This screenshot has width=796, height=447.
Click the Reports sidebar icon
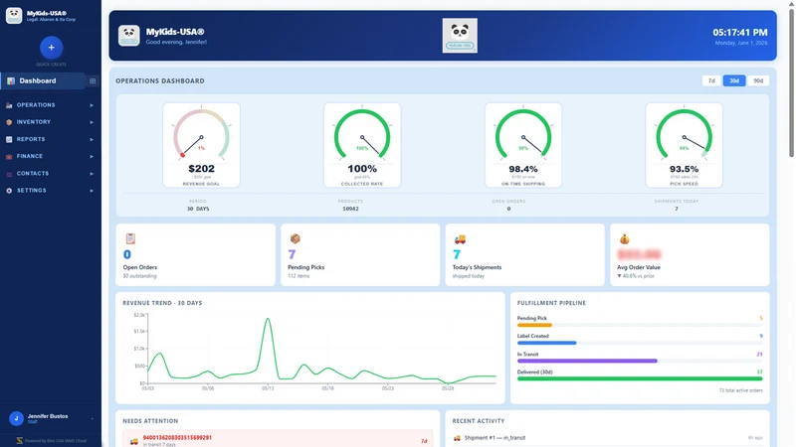point(9,139)
